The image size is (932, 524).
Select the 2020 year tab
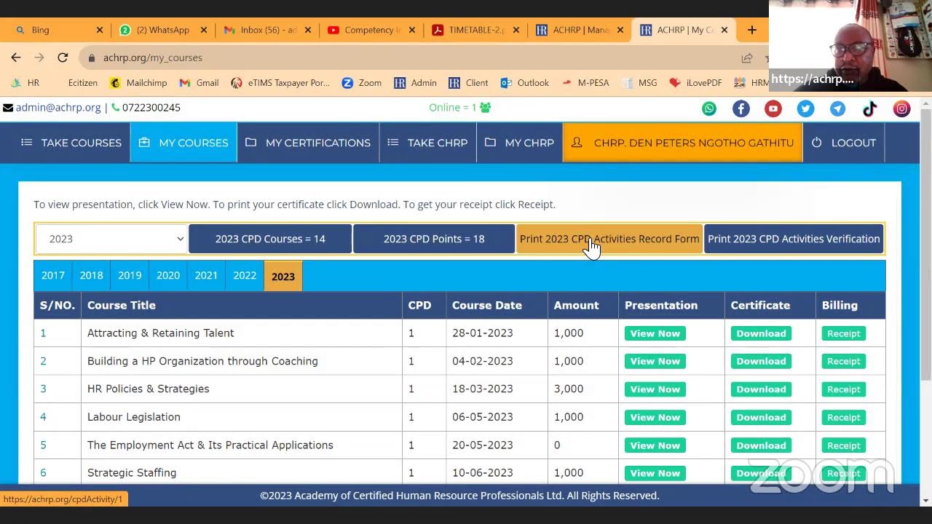click(168, 276)
